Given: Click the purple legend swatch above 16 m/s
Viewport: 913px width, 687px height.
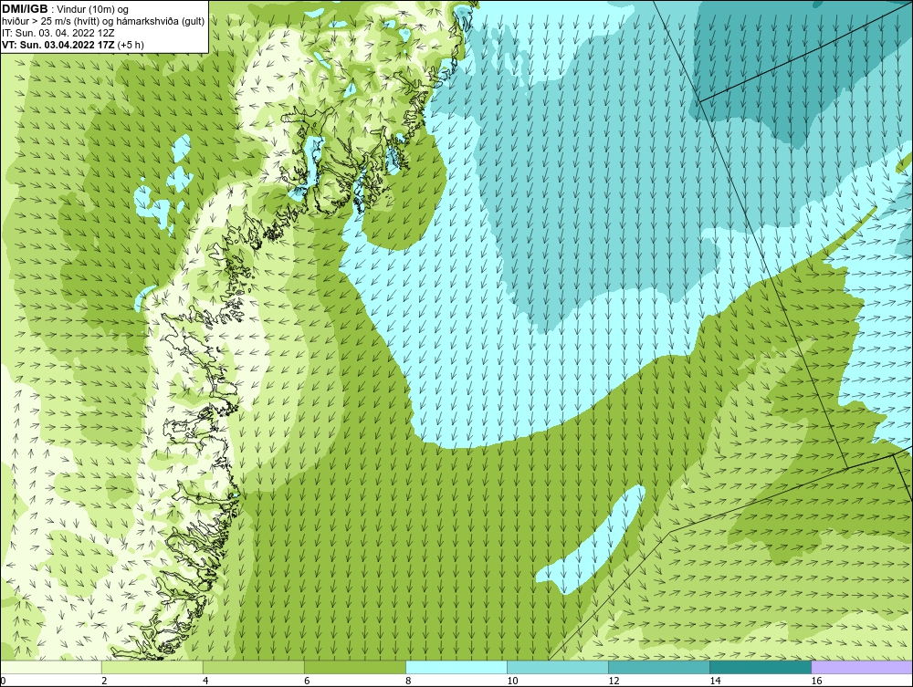Looking at the screenshot, I should click(862, 667).
